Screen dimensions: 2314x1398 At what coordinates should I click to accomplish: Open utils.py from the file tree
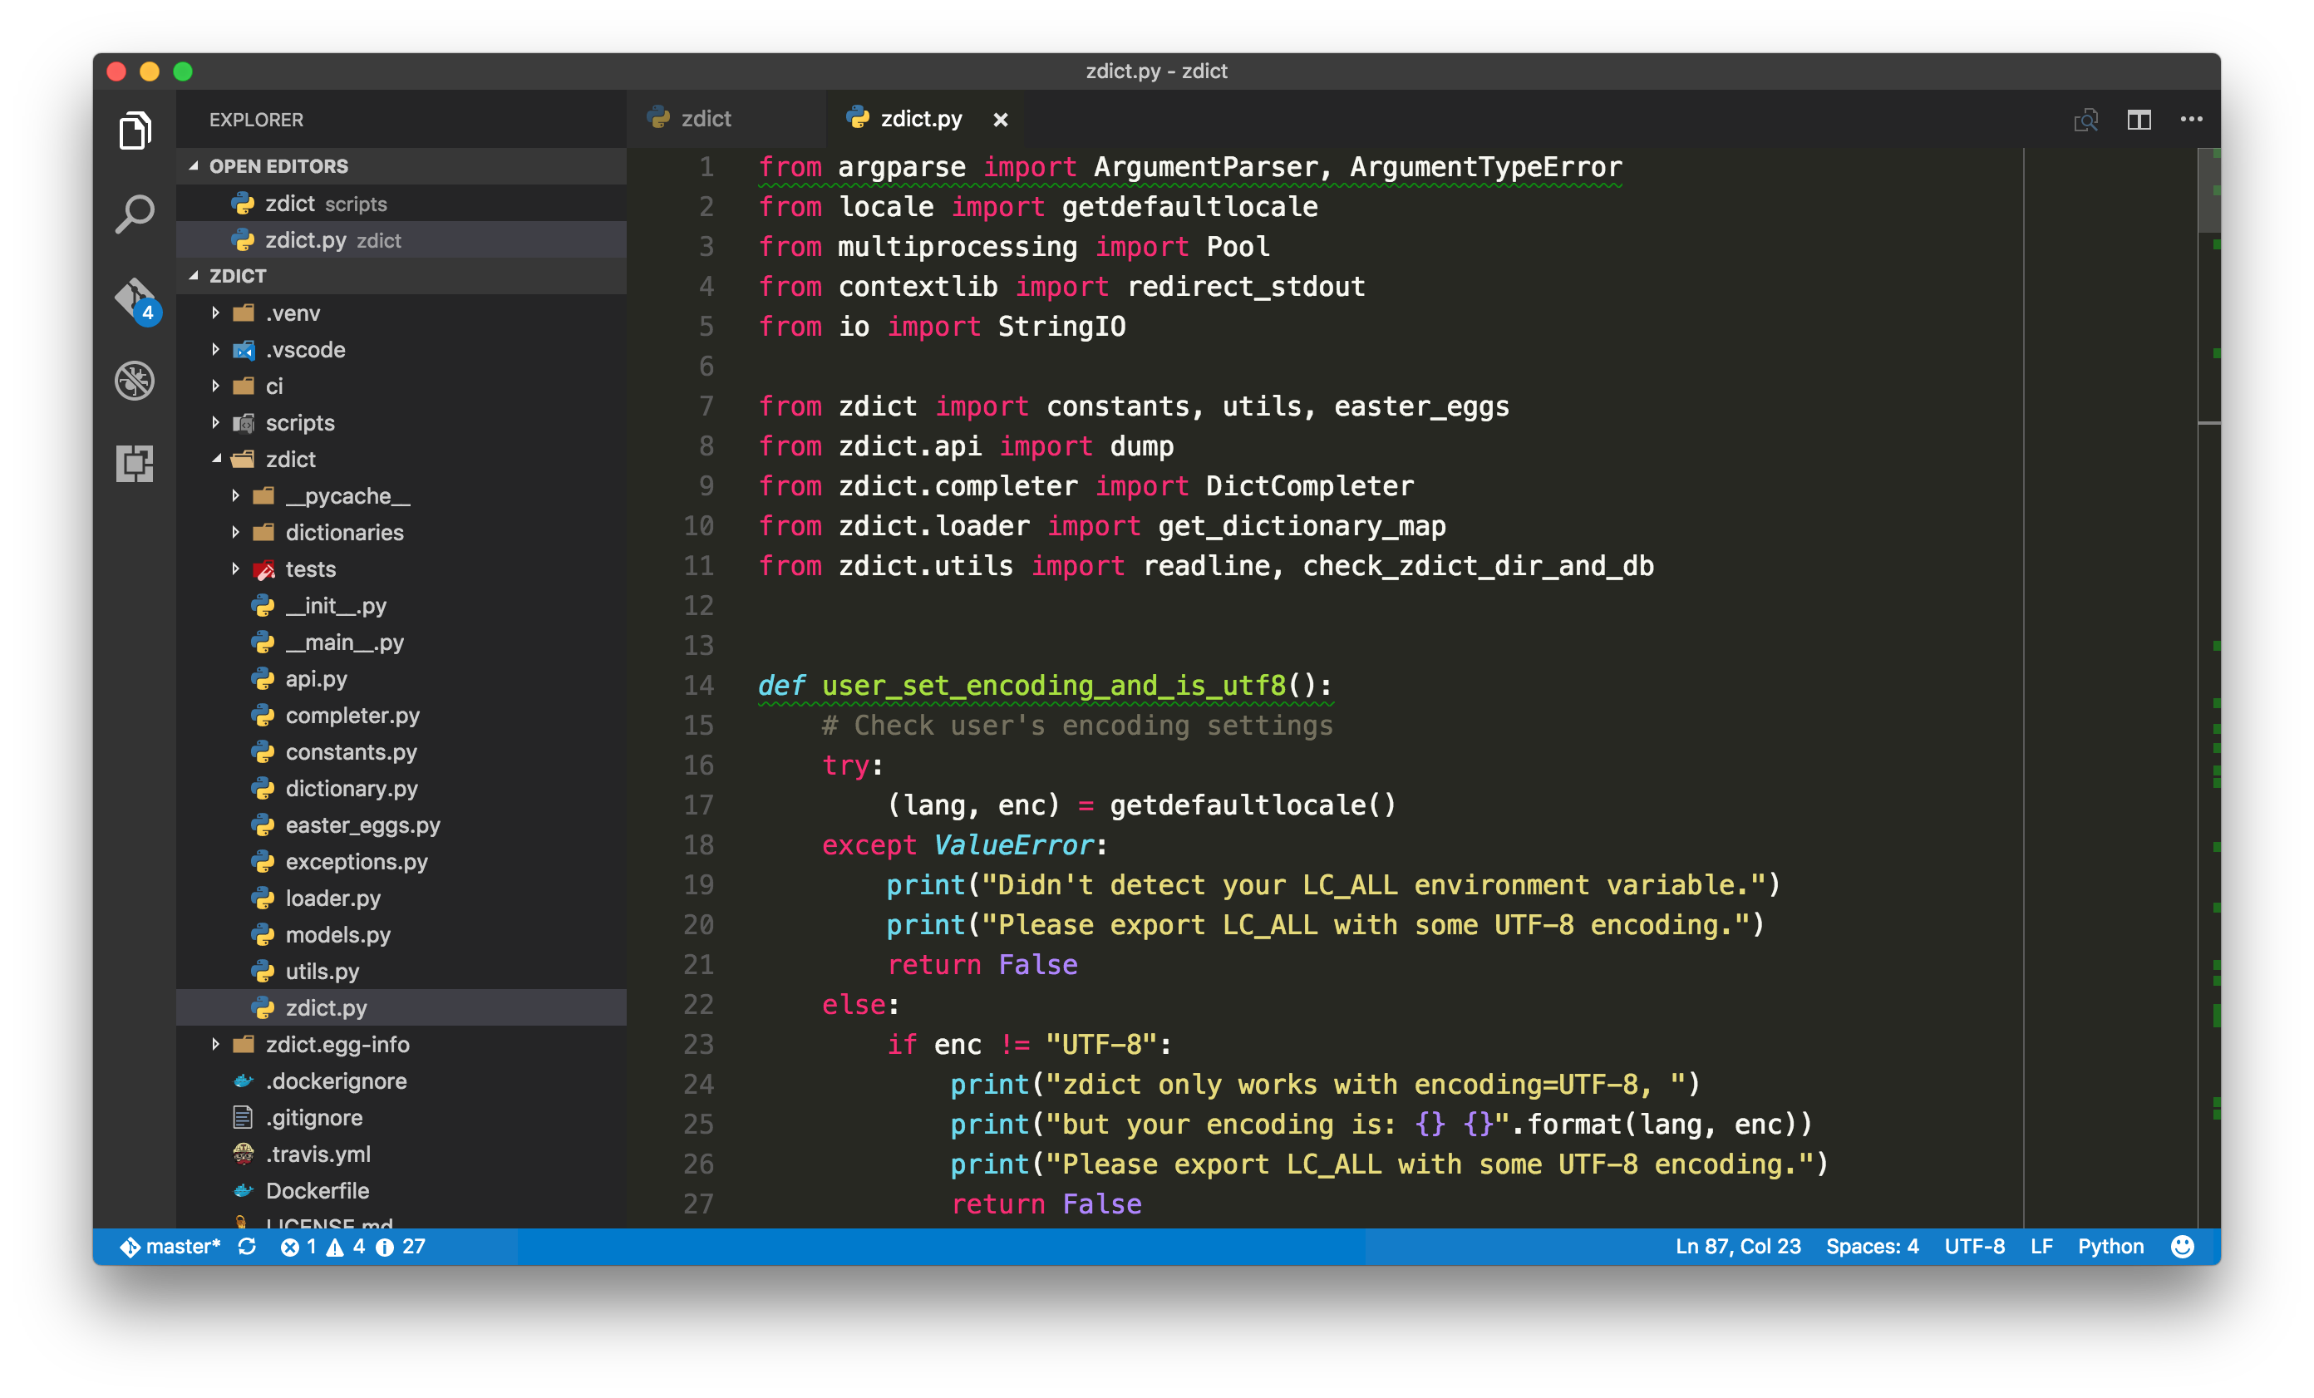tap(322, 972)
